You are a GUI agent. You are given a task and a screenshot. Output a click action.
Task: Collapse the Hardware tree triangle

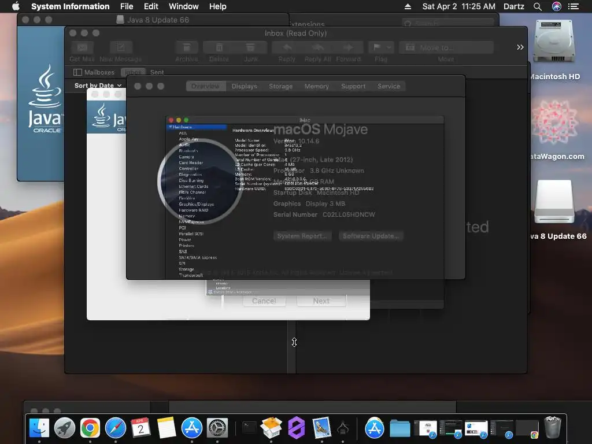point(171,127)
